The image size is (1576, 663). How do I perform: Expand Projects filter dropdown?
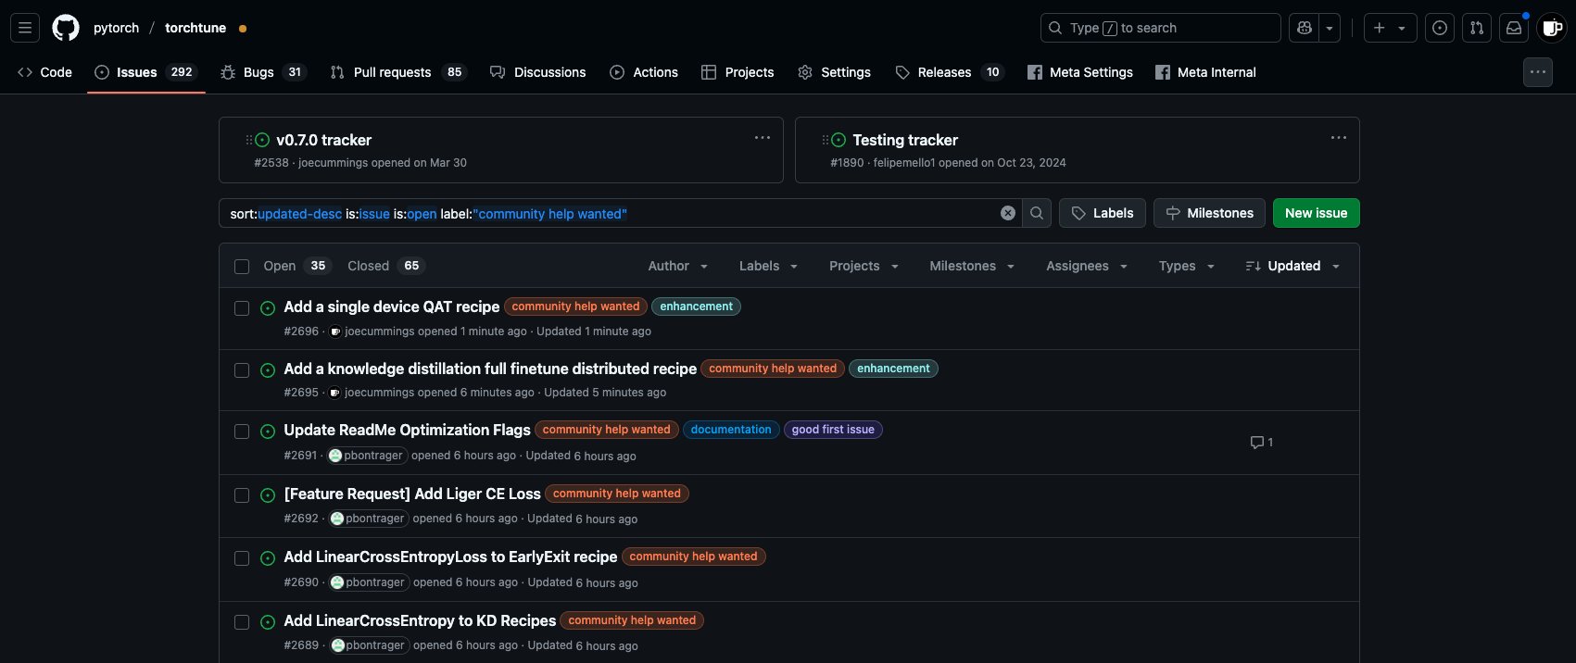[x=864, y=266]
